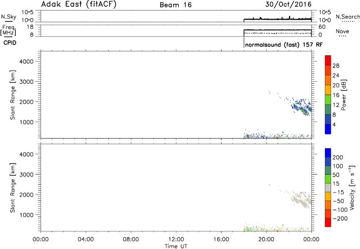Click the red swatch in Power colorbar
The image size is (360, 249).
[x=328, y=60]
